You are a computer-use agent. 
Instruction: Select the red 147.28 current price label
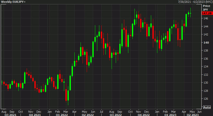pyautogui.click(x=207, y=13)
